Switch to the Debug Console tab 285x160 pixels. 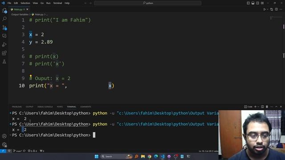(45, 107)
